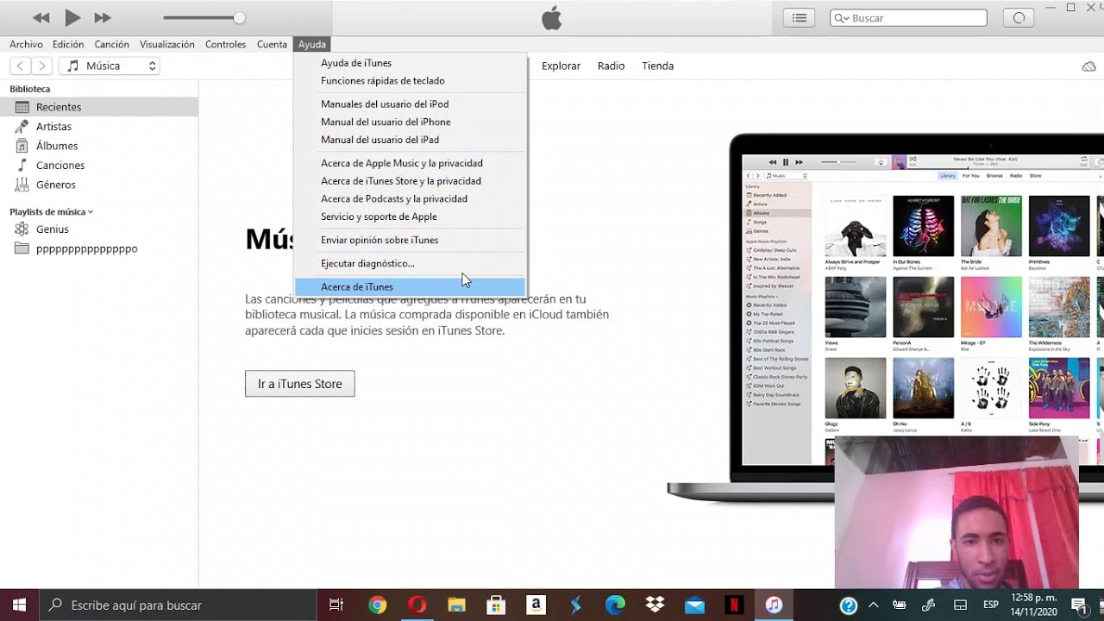
Task: Switch to the Tienda tab
Action: coord(657,66)
